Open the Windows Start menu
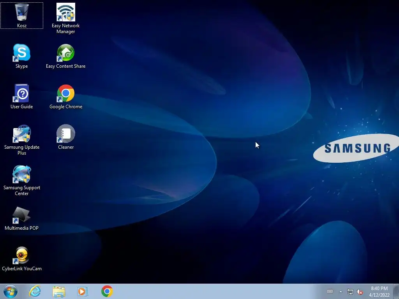Image resolution: width=399 pixels, height=299 pixels. (11, 291)
